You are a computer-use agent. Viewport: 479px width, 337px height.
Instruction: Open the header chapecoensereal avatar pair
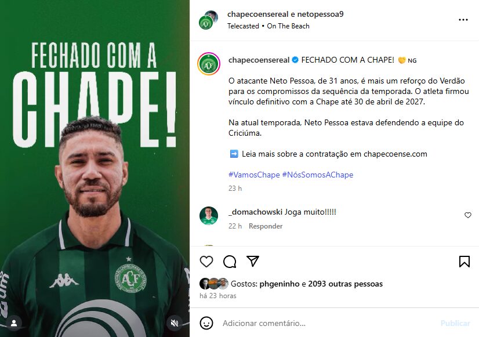208,20
